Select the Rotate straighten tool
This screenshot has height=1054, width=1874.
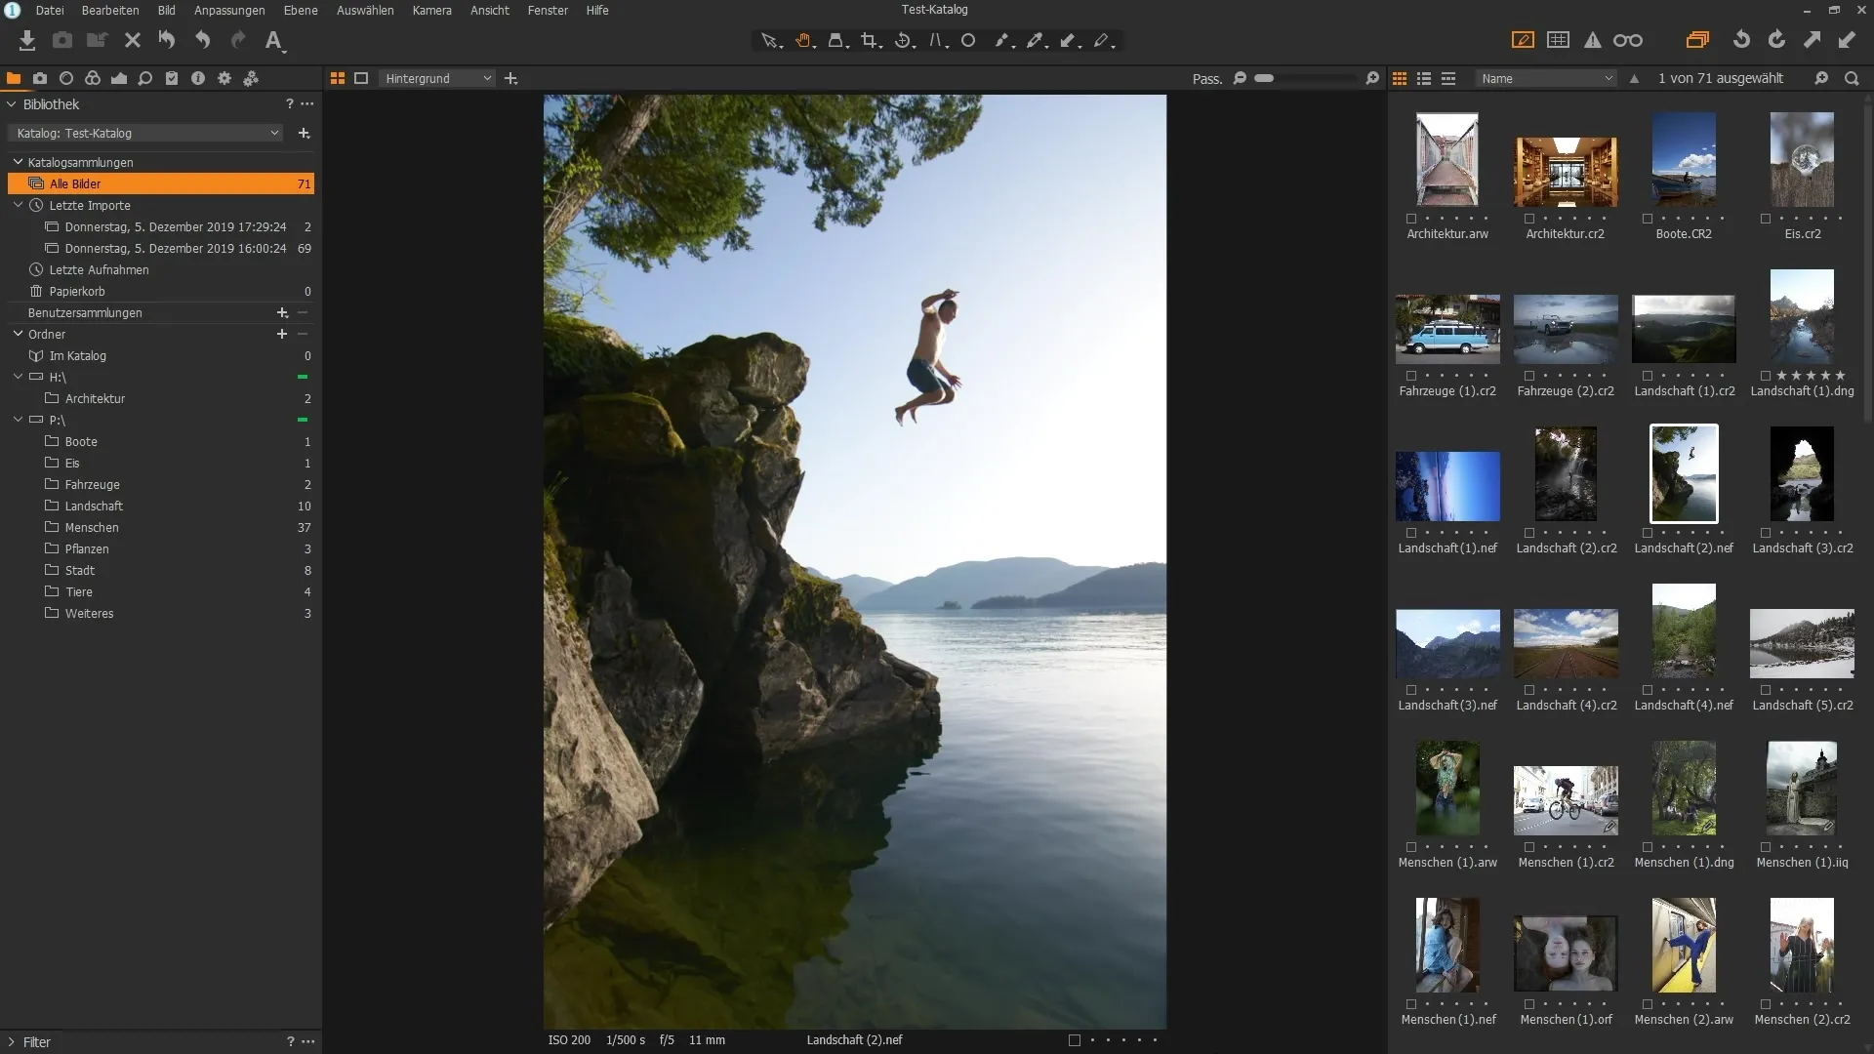click(x=905, y=41)
